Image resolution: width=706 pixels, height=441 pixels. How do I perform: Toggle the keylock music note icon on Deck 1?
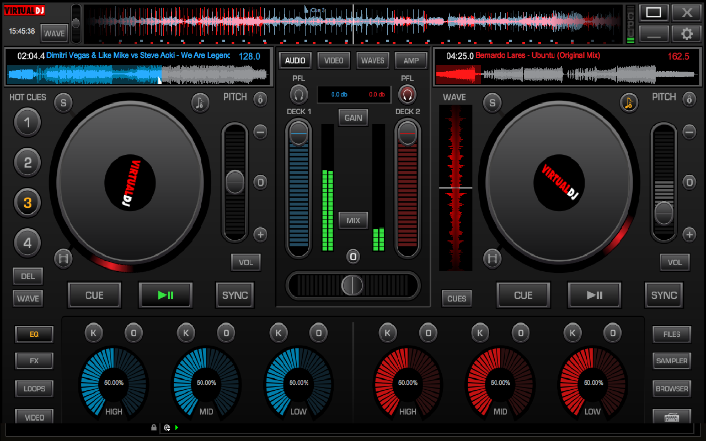click(200, 103)
